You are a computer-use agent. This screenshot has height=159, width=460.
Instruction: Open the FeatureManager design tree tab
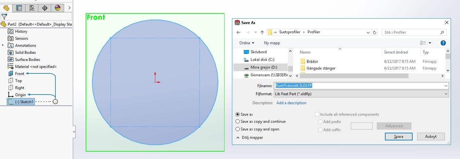(6, 8)
